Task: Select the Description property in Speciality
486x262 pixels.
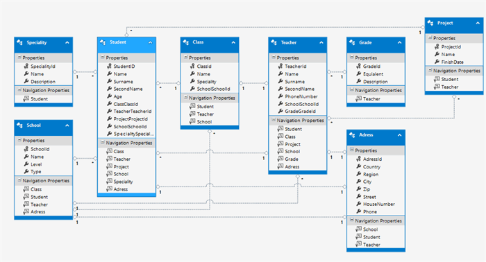Action: pos(43,82)
